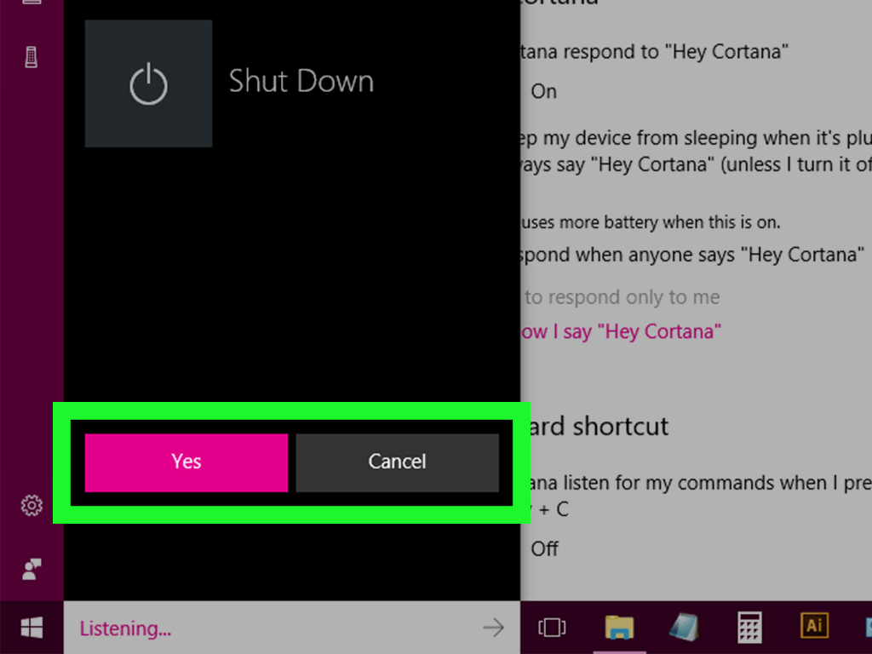Click the Cortana devices speaker icon

tap(32, 57)
